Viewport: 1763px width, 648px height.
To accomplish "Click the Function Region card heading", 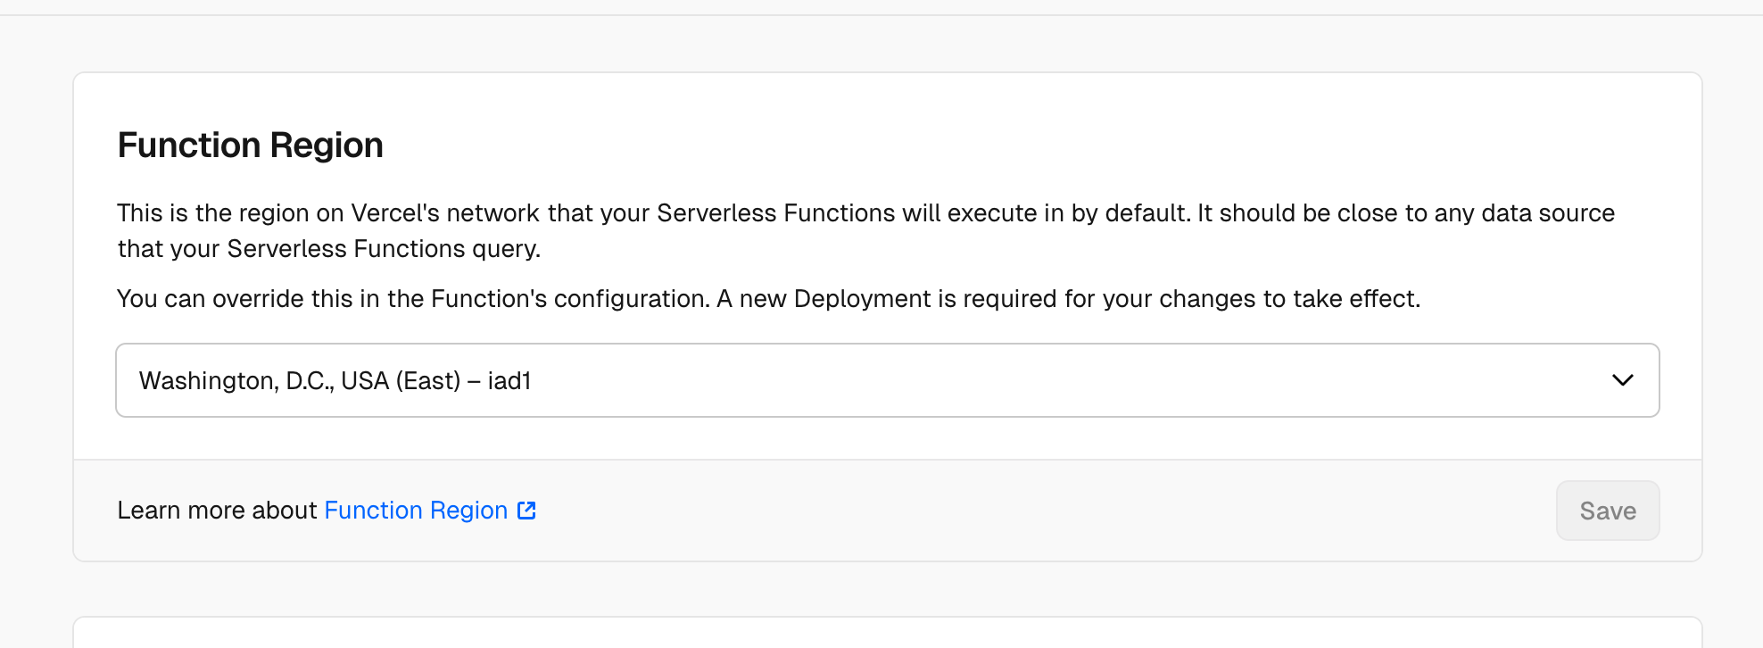I will click(x=251, y=145).
